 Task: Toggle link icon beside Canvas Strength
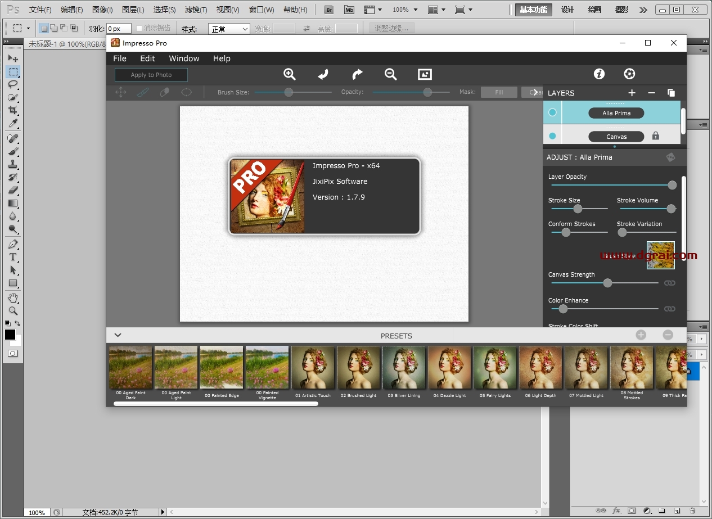[669, 283]
